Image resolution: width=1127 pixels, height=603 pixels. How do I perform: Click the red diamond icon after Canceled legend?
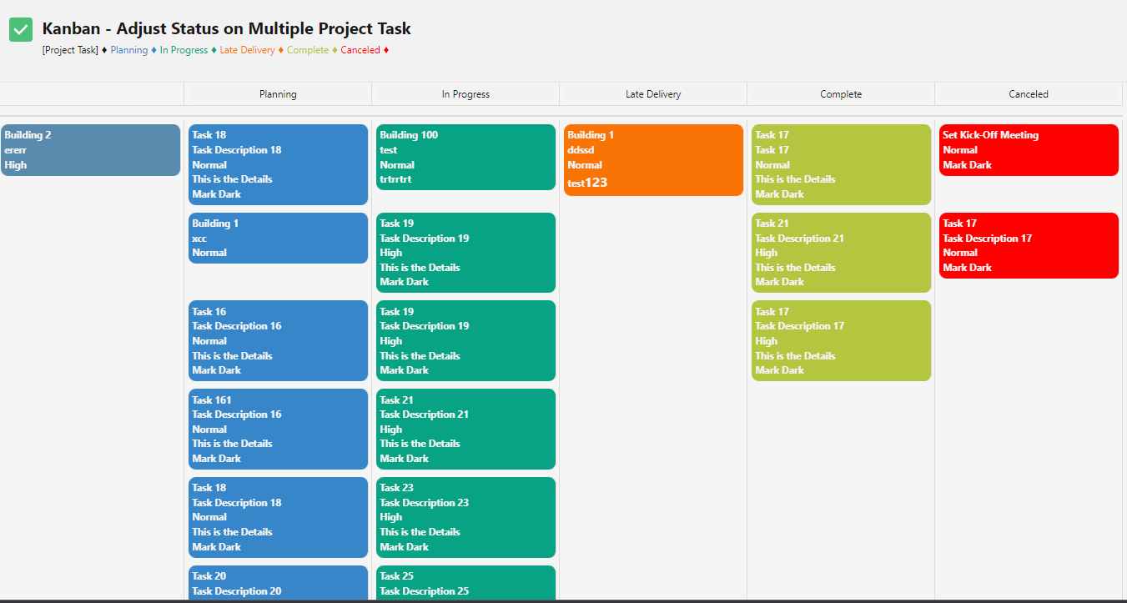point(385,49)
